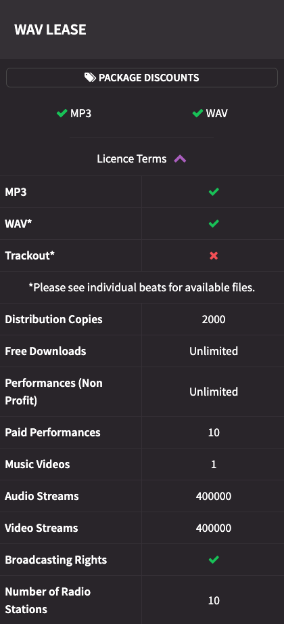Open the Package Discounts button
The height and width of the screenshot is (624, 284).
(142, 77)
